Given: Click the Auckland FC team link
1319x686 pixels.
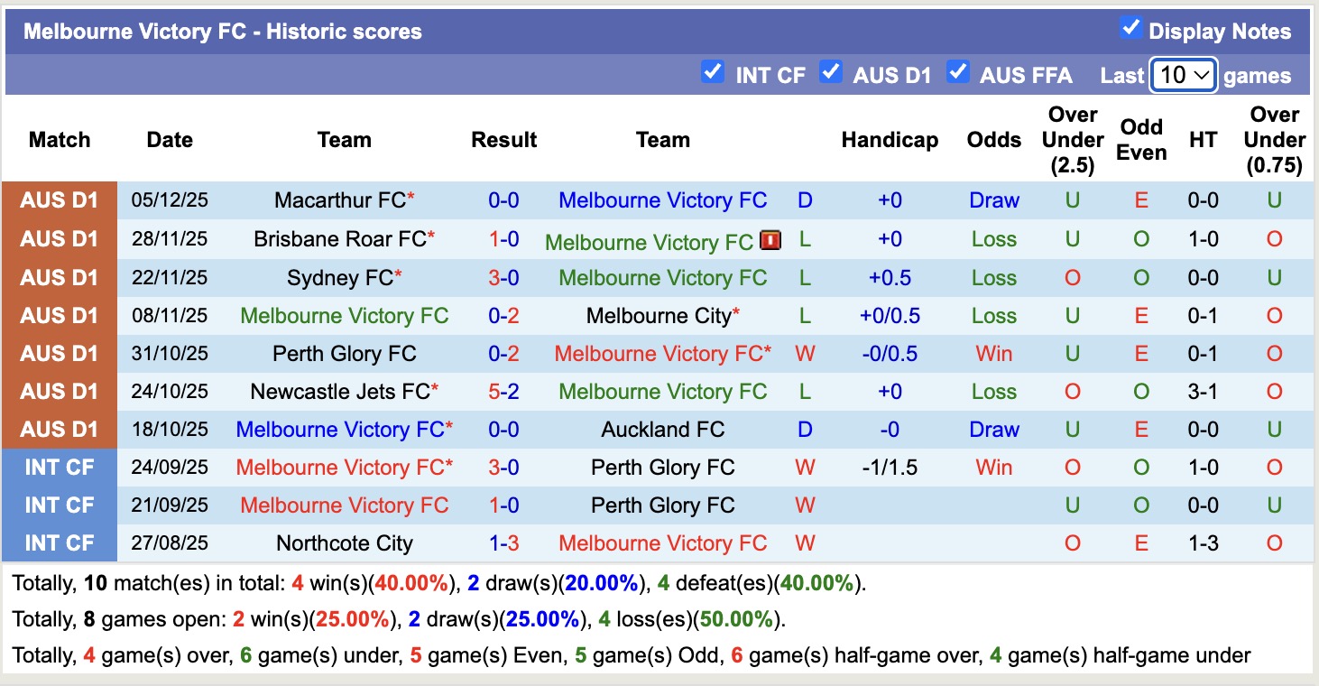Looking at the screenshot, I should (664, 429).
